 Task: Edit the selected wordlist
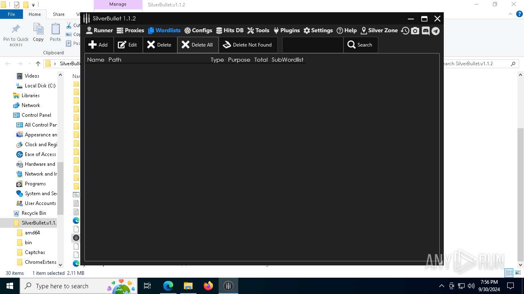click(128, 45)
